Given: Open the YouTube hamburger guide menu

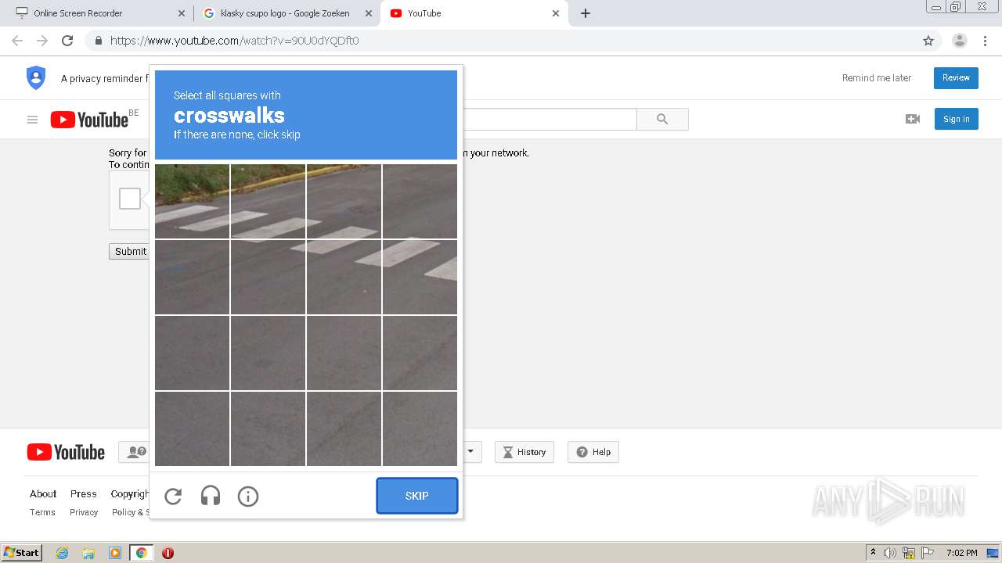Looking at the screenshot, I should pyautogui.click(x=32, y=120).
